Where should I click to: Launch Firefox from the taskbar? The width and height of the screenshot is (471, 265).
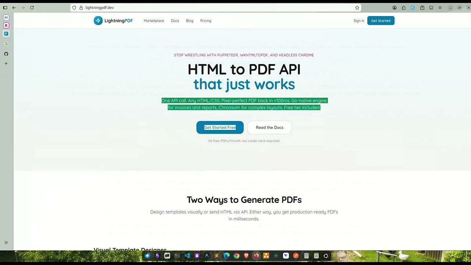(x=256, y=255)
